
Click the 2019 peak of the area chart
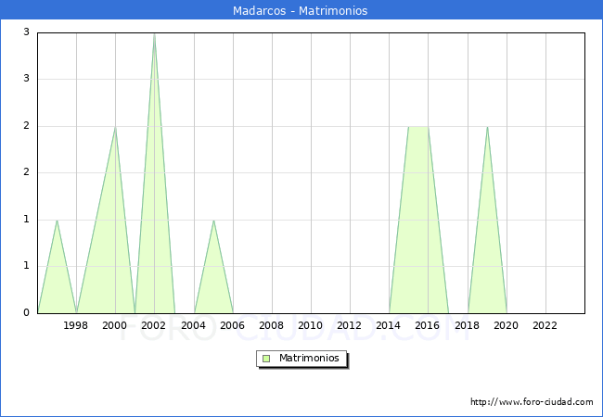487,127
